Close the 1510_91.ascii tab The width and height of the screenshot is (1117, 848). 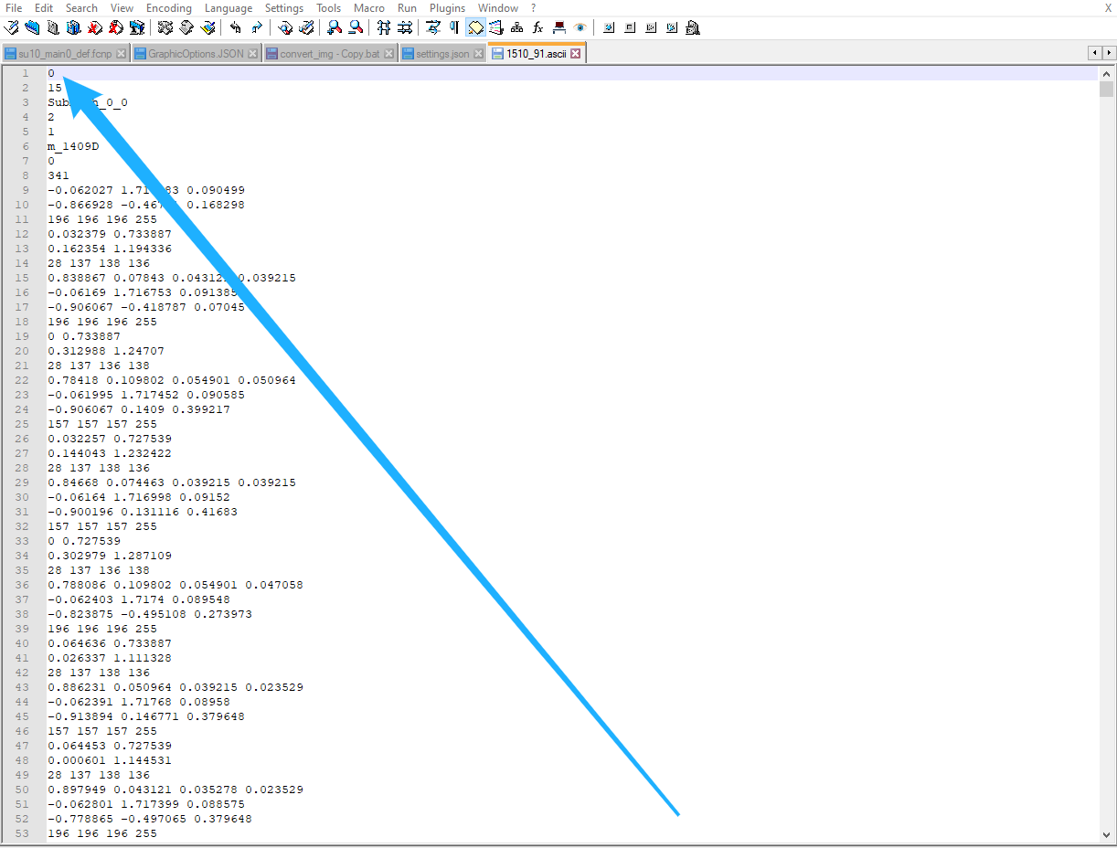pyautogui.click(x=576, y=54)
